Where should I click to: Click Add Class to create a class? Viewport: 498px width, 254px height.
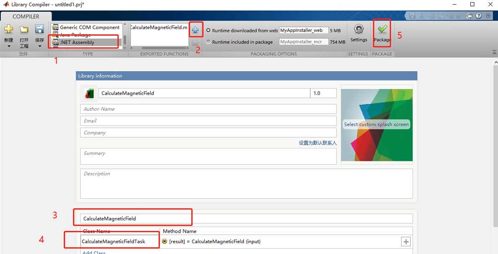[x=93, y=252]
